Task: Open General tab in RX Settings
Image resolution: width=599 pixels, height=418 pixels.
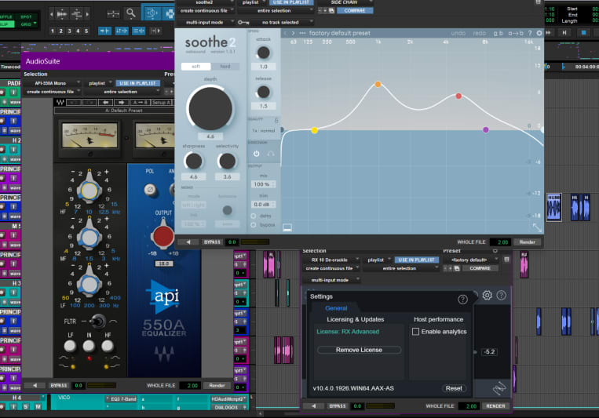Action: pos(336,308)
